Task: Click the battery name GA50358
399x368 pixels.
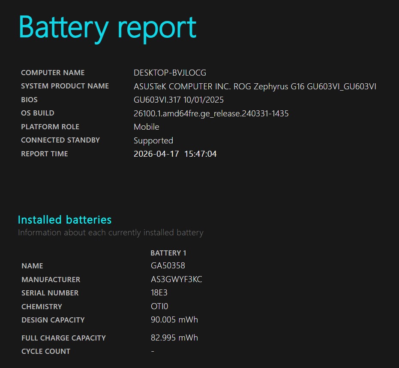Action: coord(168,266)
